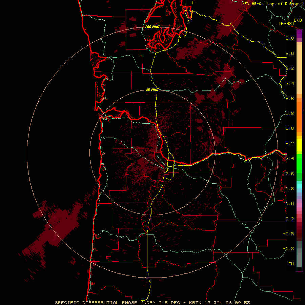Click the 4.2 scale value
This screenshot has width=305, height=305.
coord(290,144)
